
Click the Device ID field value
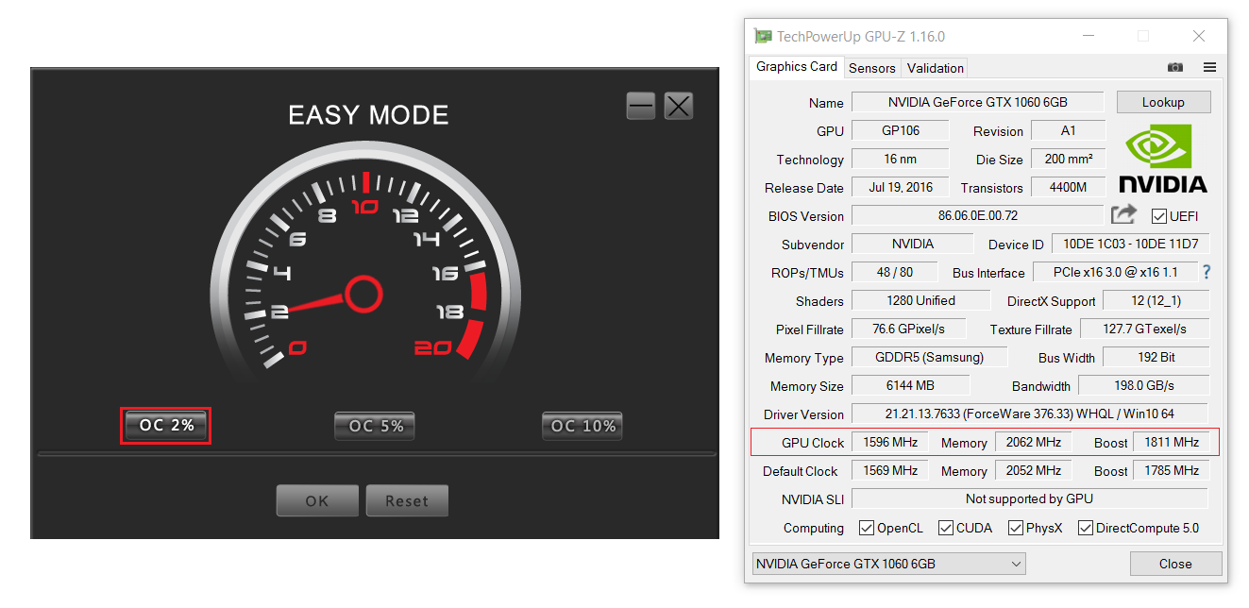coord(1130,244)
